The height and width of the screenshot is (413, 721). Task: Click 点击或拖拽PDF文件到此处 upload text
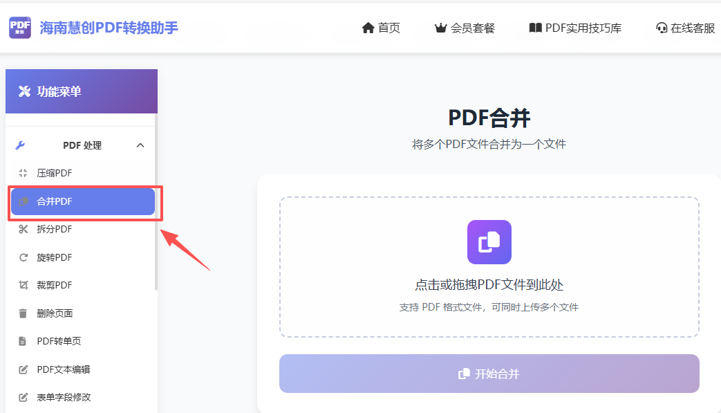[489, 285]
